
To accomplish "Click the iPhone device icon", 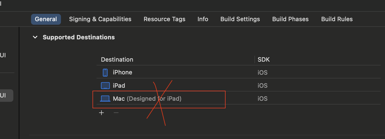I will pos(105,72).
